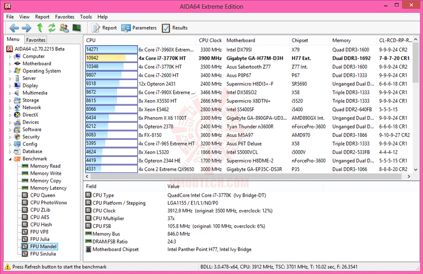
Task: Open the Tools menu
Action: [86, 16]
